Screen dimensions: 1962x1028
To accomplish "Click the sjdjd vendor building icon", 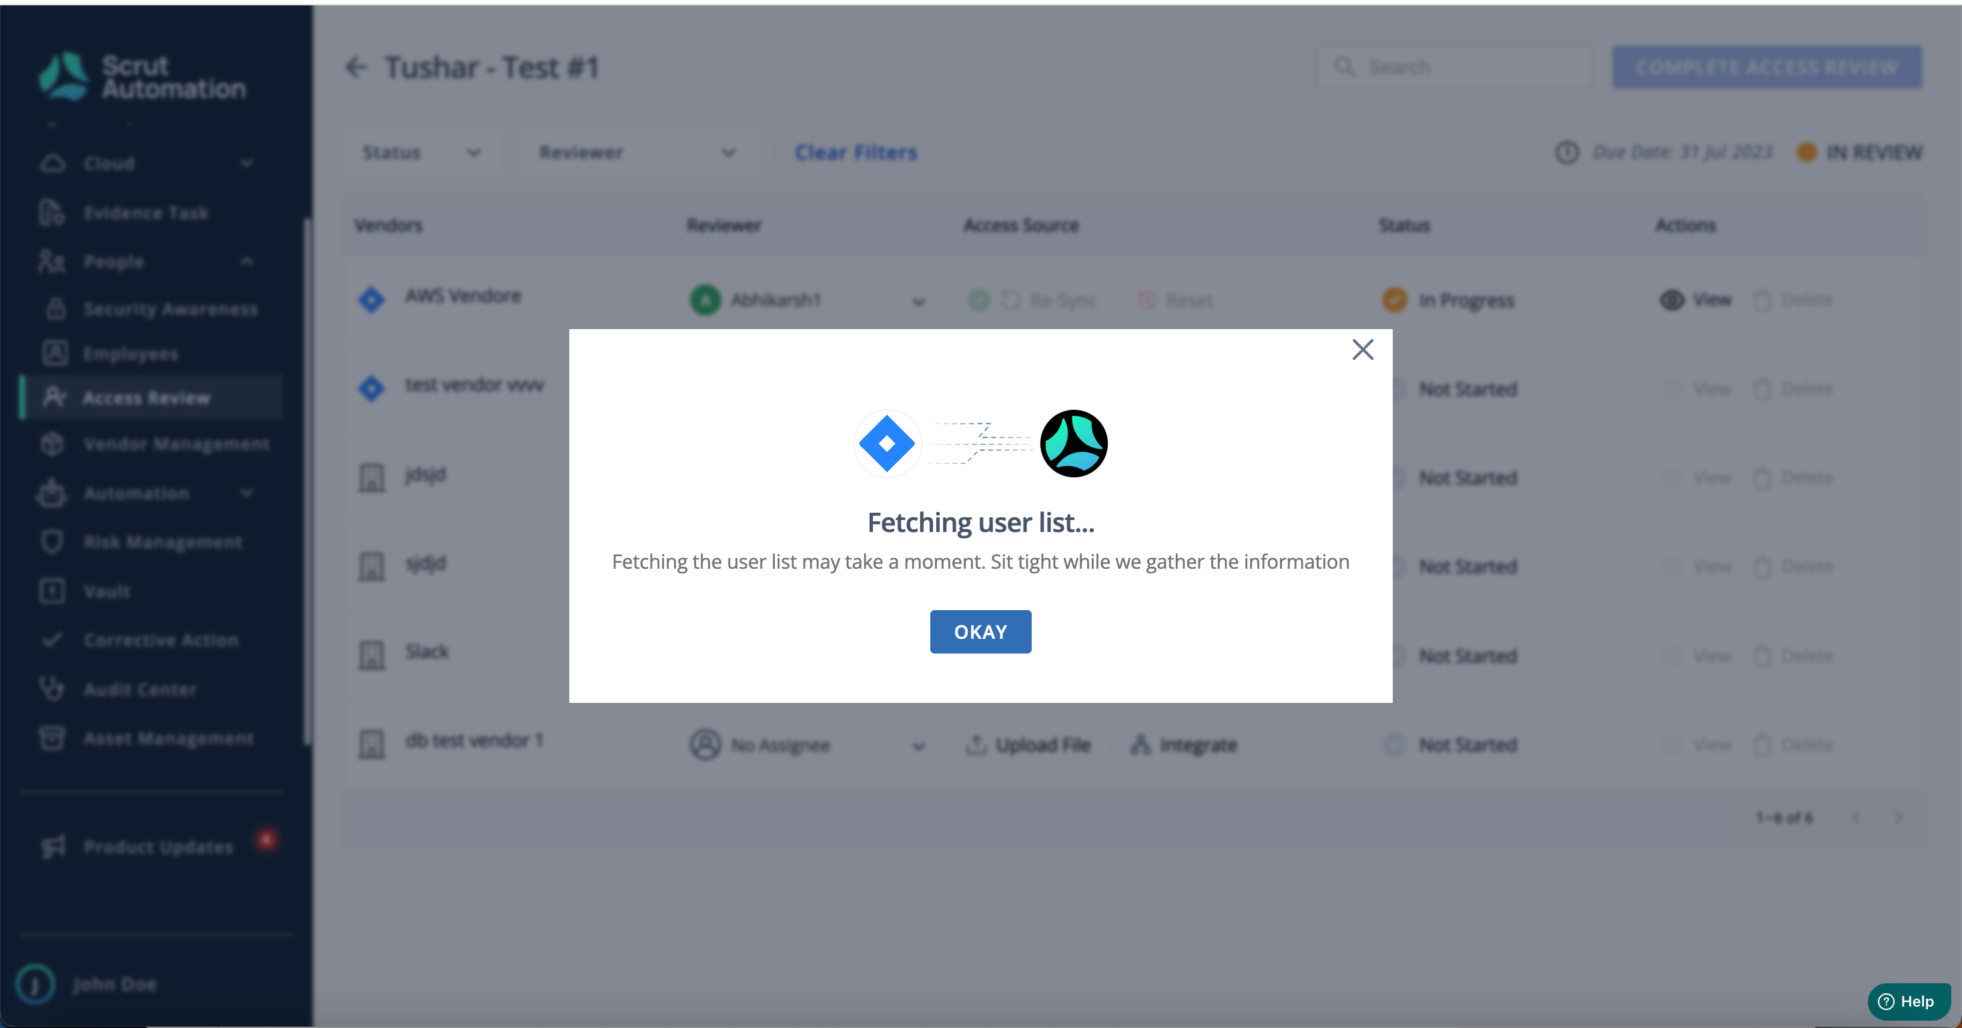I will click(x=371, y=566).
